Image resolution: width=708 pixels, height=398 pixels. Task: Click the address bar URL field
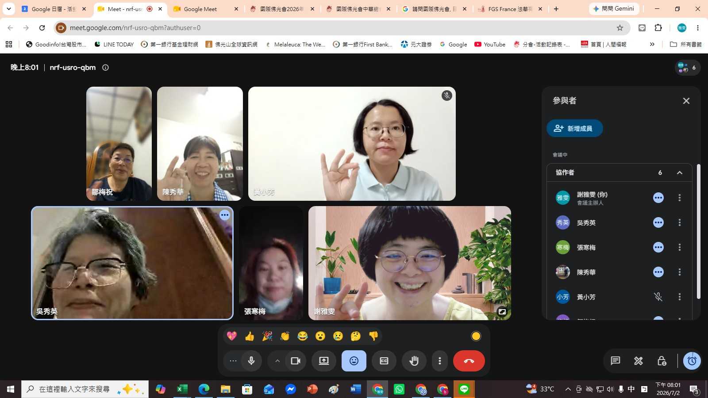tap(341, 28)
